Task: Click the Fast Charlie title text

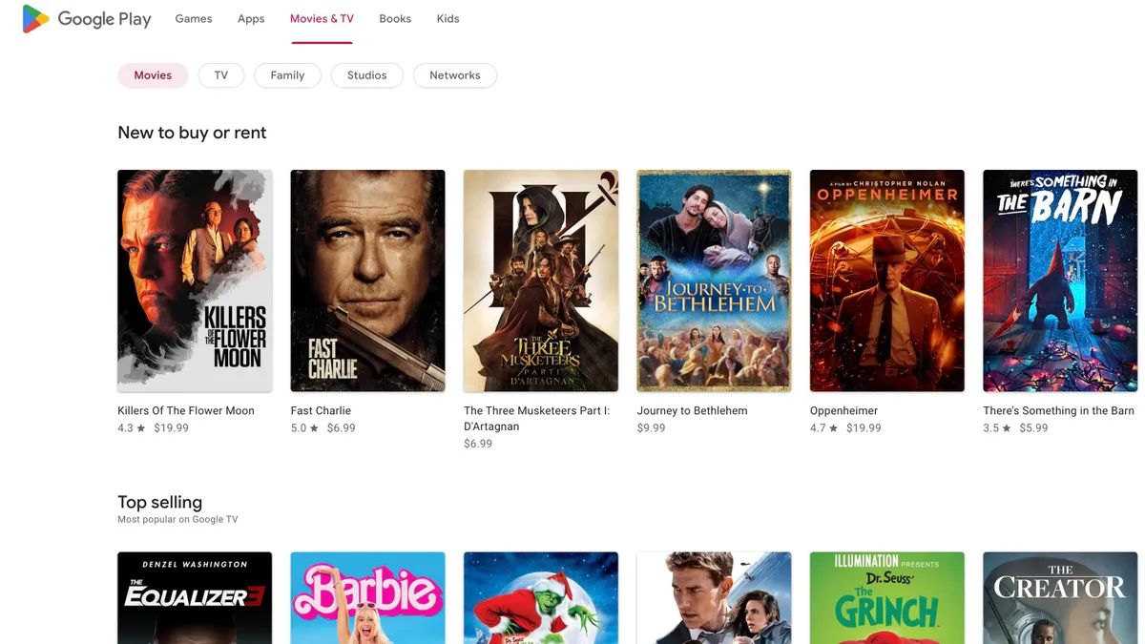Action: [x=321, y=410]
